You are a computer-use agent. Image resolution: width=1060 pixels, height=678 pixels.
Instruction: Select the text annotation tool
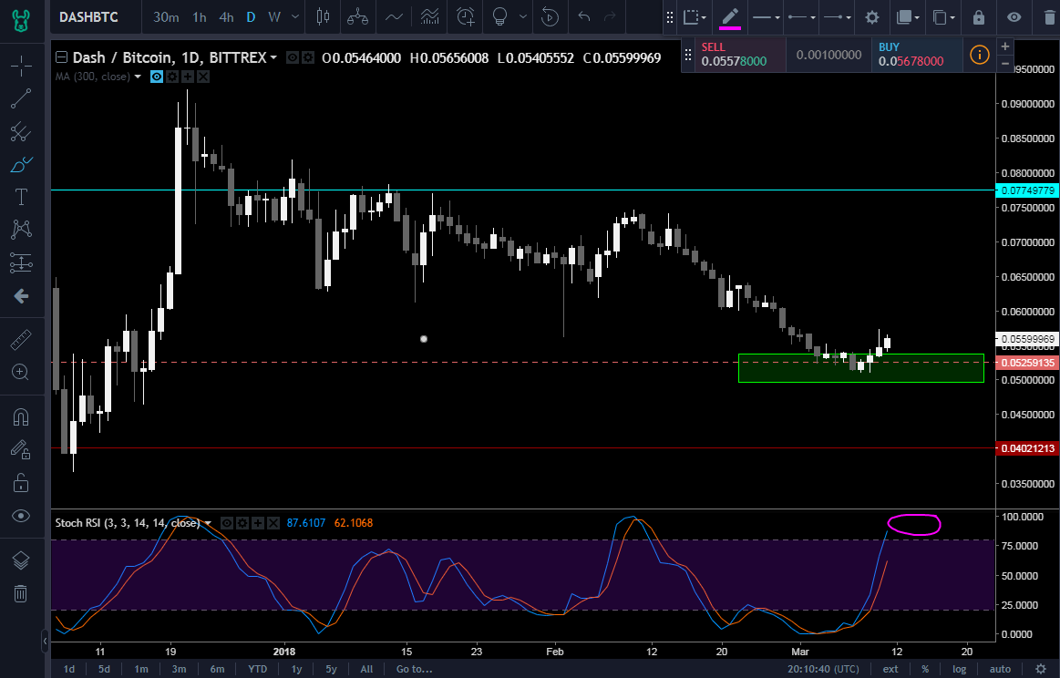pyautogui.click(x=21, y=197)
